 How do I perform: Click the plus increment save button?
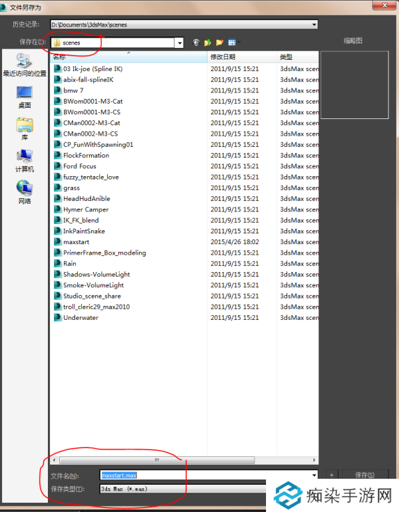[x=332, y=475]
